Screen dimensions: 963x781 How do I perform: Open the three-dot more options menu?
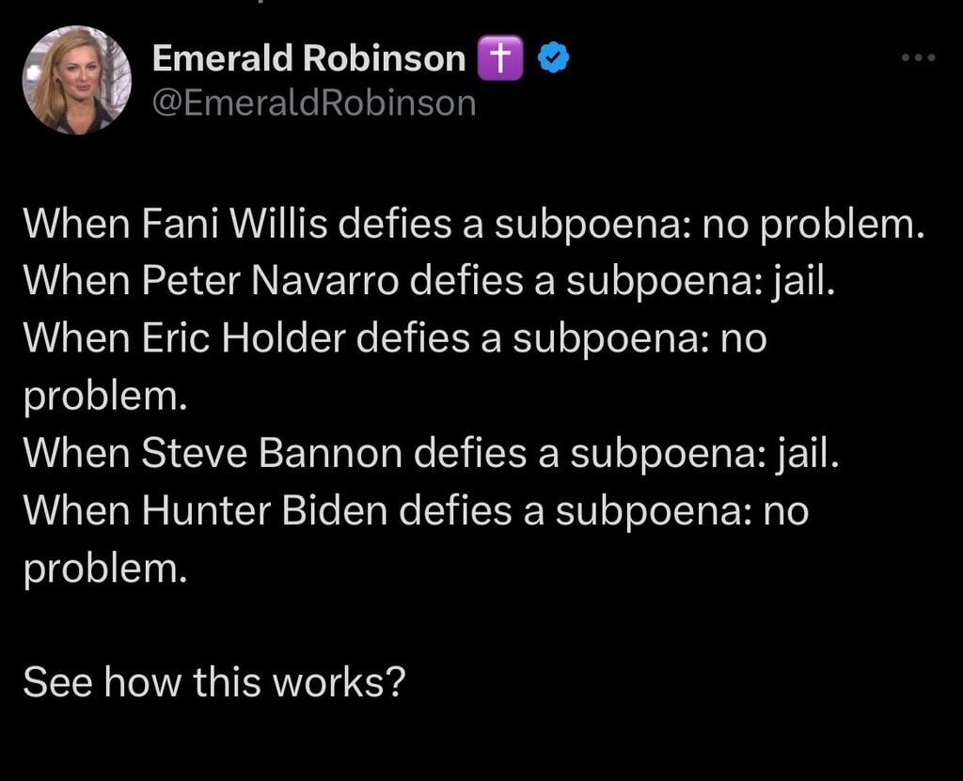[x=918, y=58]
